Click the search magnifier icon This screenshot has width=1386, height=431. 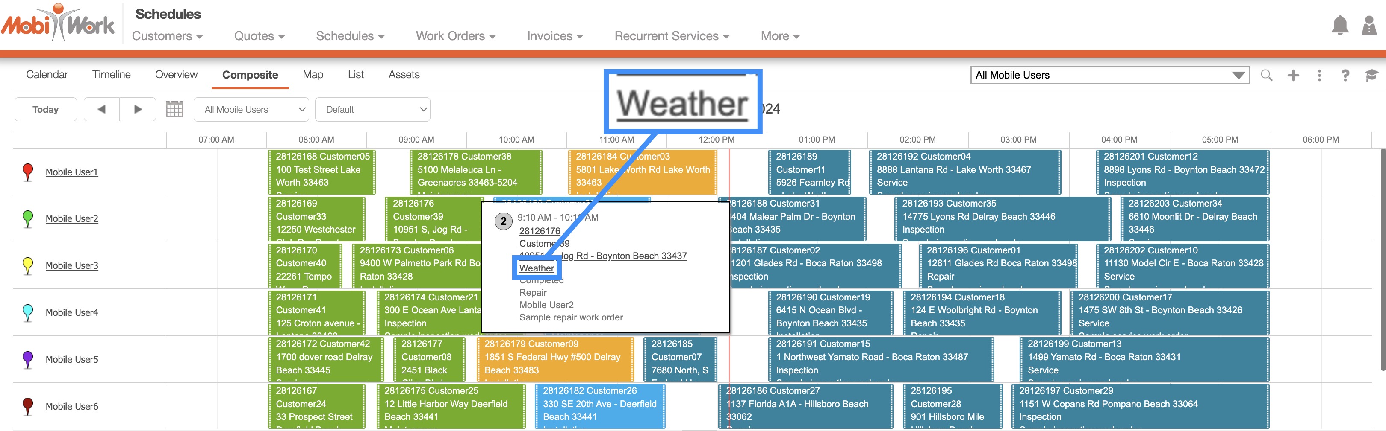click(x=1267, y=75)
